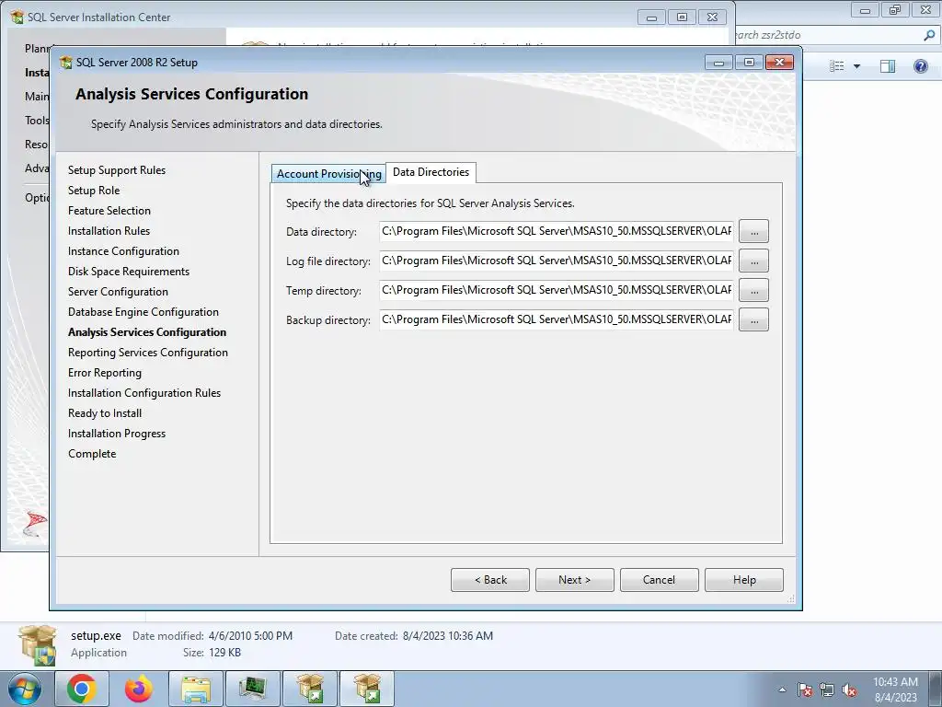Viewport: 942px width, 707px height.
Task: Click Instance Configuration step
Action: pos(123,251)
